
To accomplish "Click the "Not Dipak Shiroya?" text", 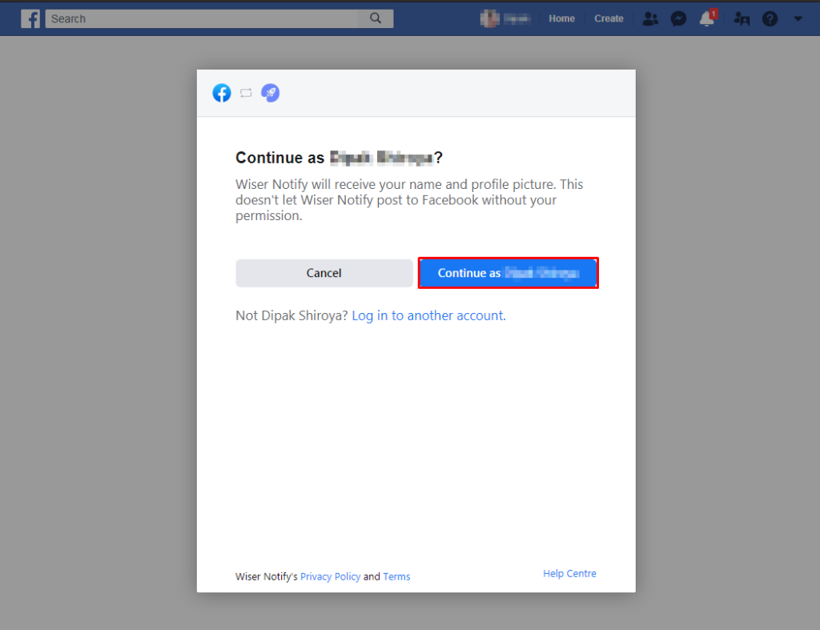I will point(291,315).
